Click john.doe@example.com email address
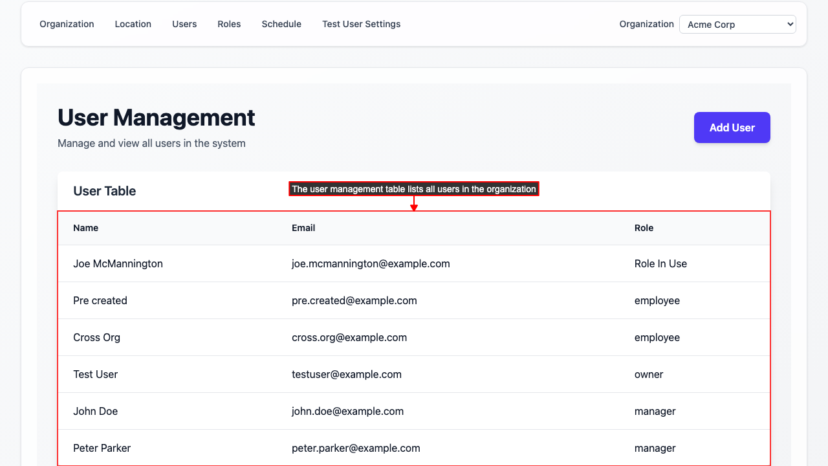The width and height of the screenshot is (828, 466). point(348,411)
